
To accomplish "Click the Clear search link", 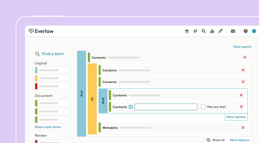I will coord(242,47).
